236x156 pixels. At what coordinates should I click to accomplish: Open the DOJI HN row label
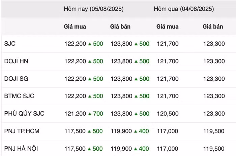tap(16, 61)
